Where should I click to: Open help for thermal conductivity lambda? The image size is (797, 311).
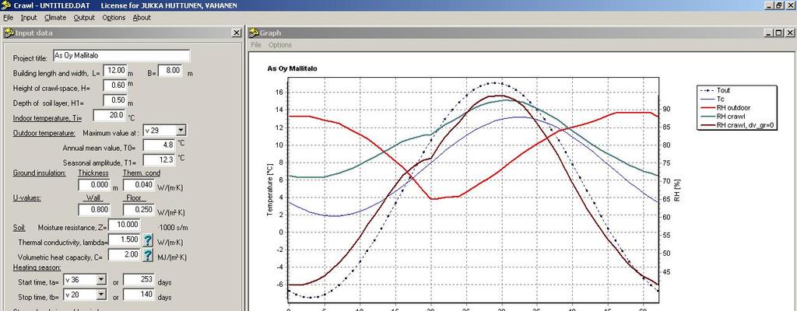[147, 239]
